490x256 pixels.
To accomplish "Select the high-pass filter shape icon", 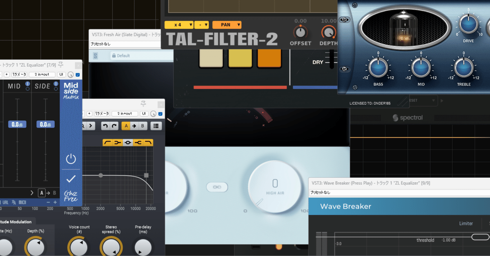I will (x=108, y=143).
